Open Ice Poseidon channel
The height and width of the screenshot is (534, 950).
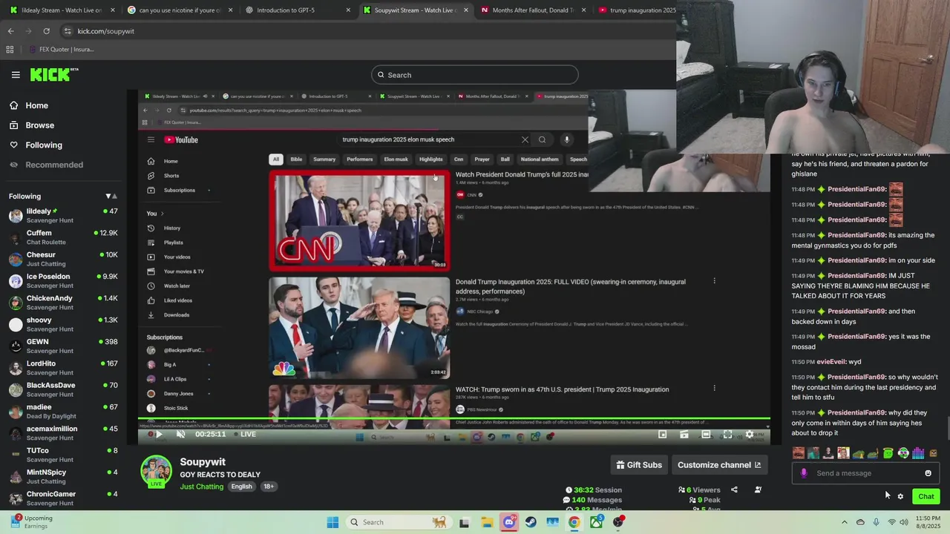(x=63, y=281)
